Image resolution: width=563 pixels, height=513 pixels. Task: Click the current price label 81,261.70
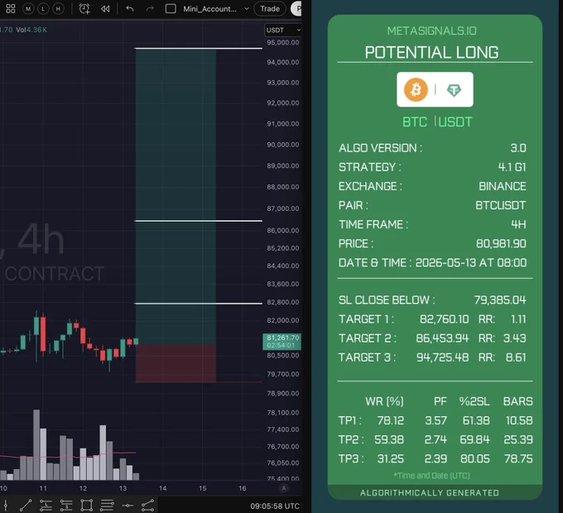click(281, 342)
